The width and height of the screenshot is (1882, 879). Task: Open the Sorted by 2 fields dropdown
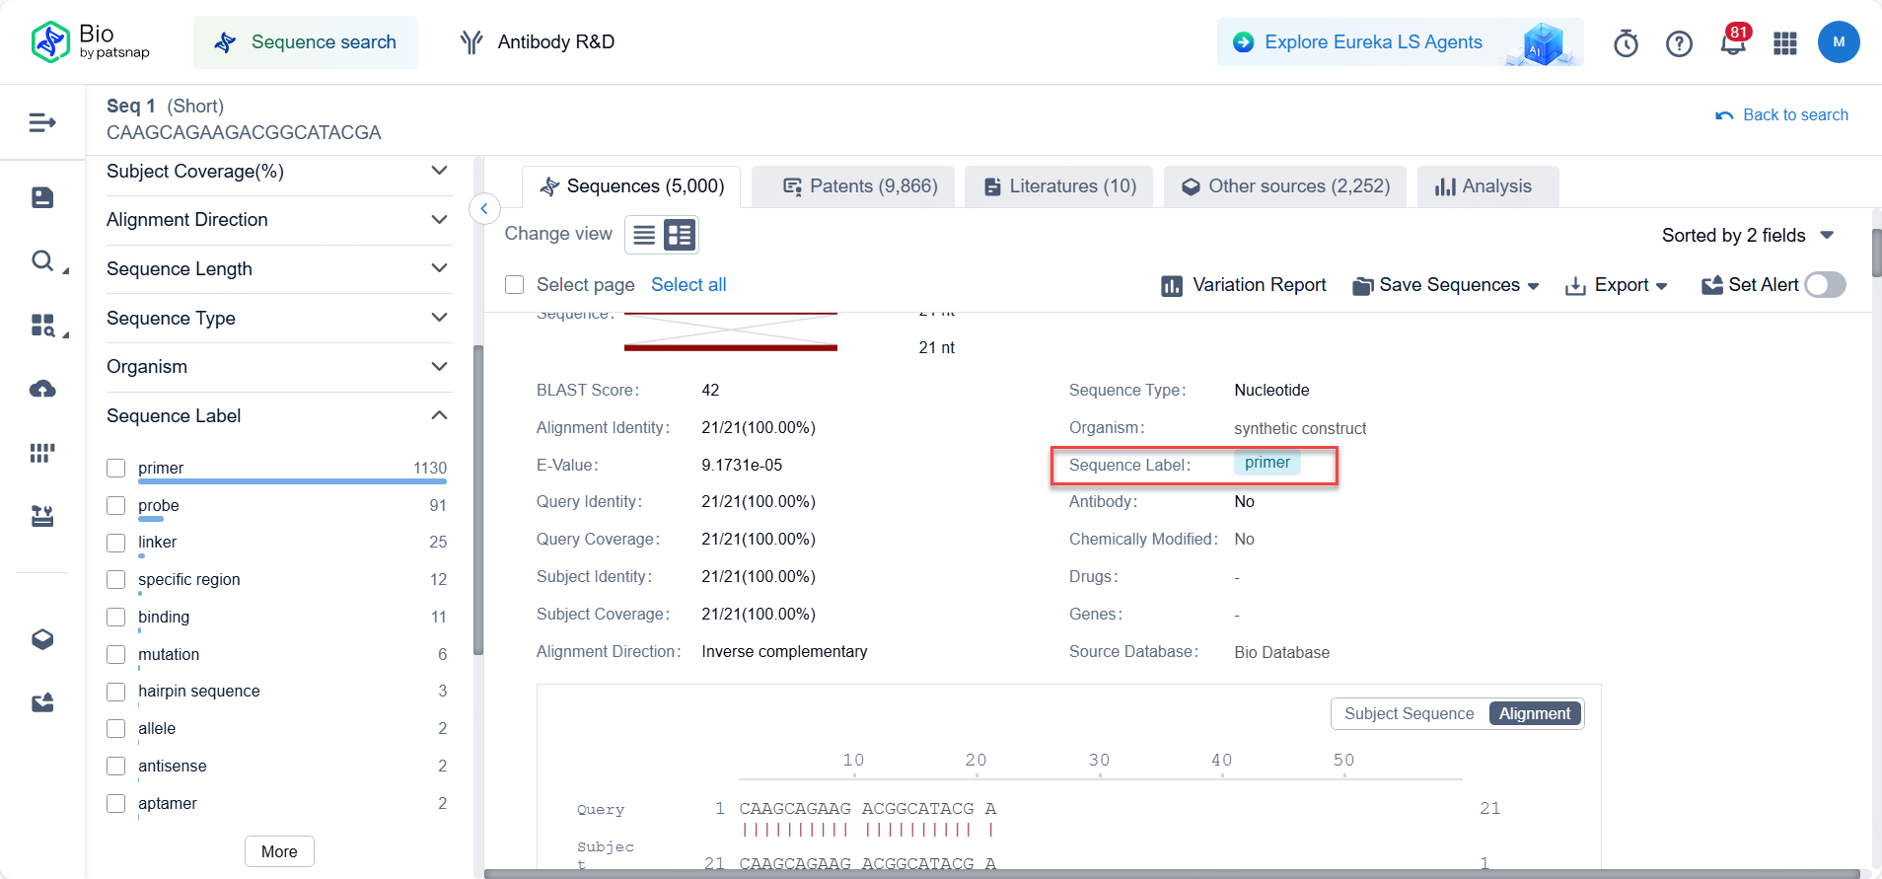click(1747, 235)
